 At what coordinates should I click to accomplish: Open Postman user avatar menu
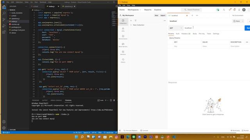tap(244, 10)
